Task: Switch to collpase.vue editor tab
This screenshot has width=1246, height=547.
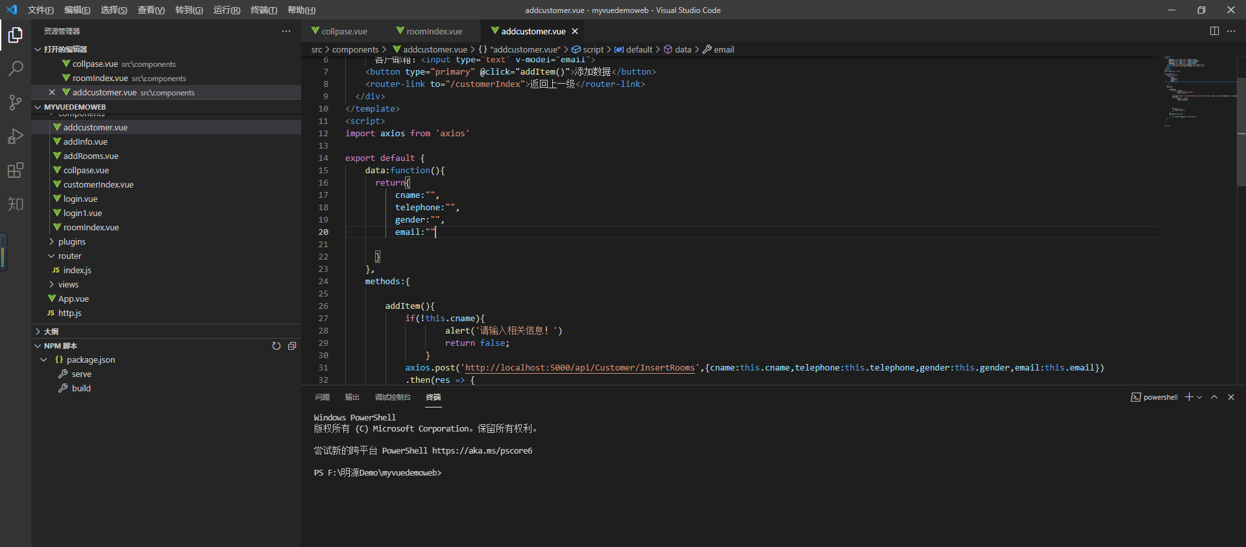Action: pos(344,31)
